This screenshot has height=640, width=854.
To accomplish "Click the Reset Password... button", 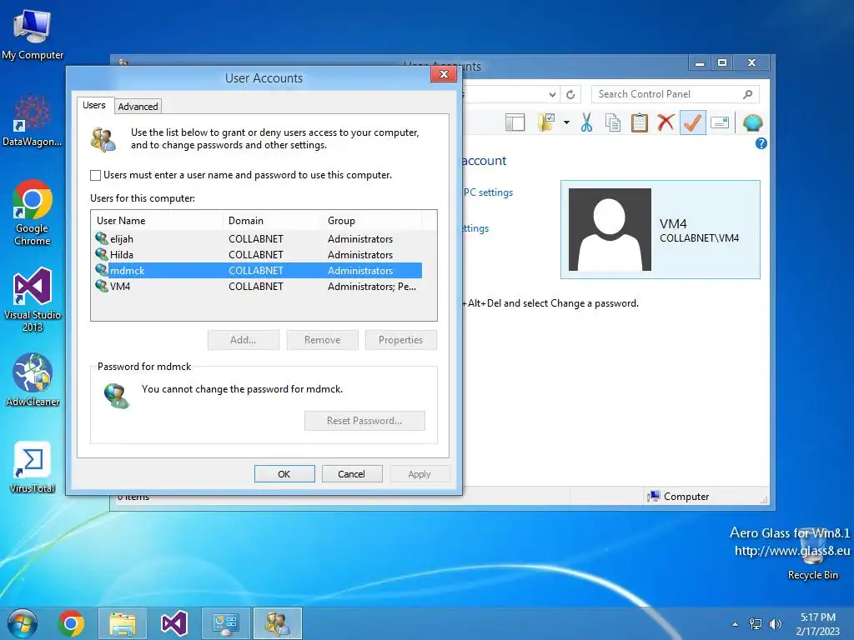I will 364,421.
